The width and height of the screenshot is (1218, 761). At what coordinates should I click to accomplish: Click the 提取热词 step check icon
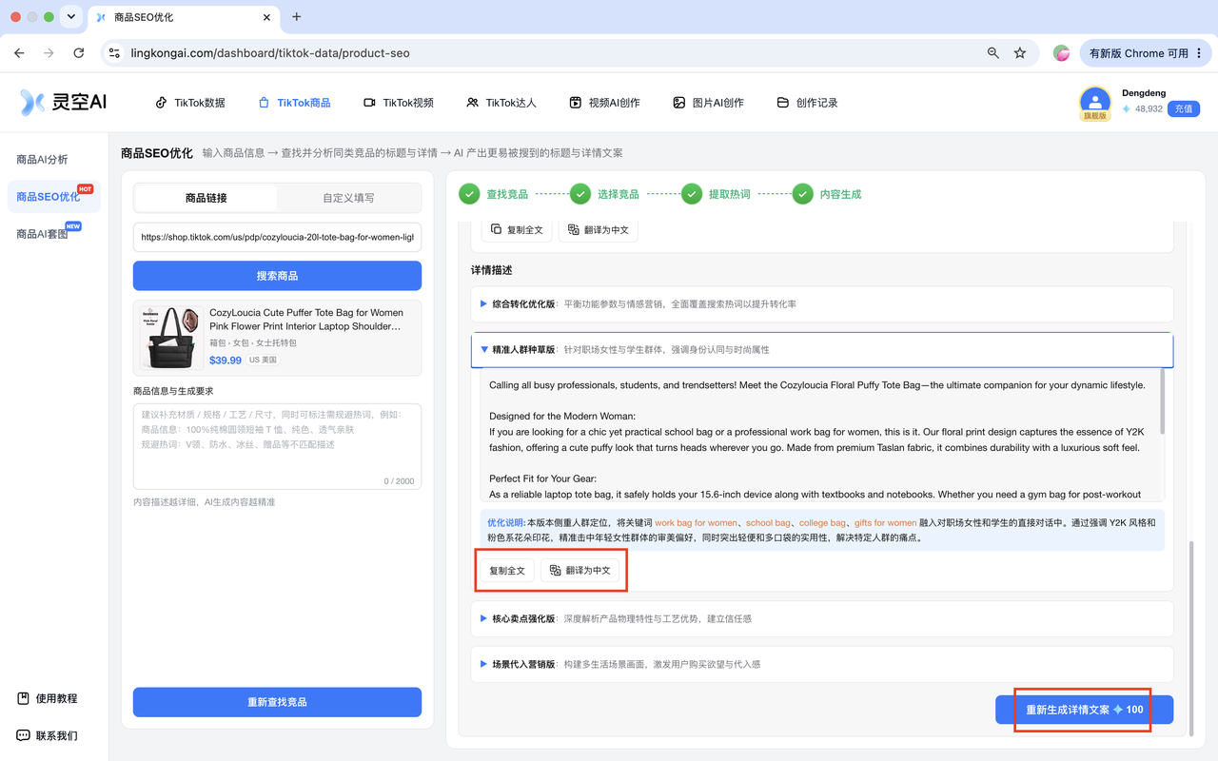[x=692, y=194]
